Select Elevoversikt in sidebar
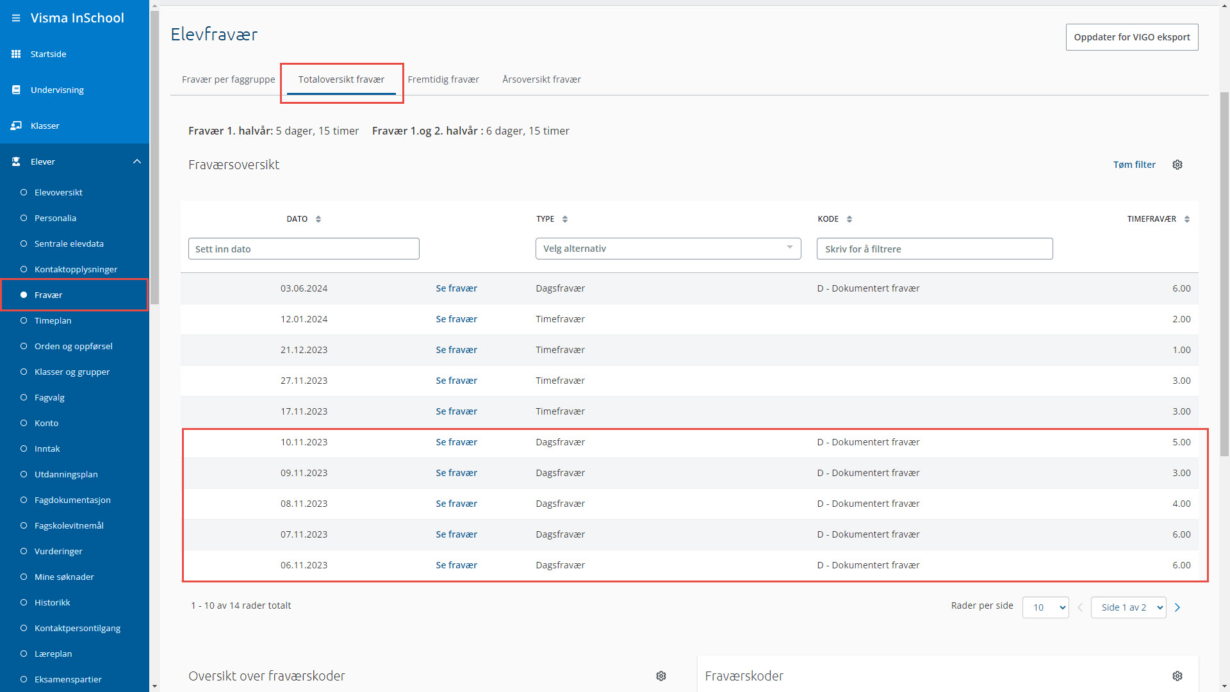 point(58,192)
